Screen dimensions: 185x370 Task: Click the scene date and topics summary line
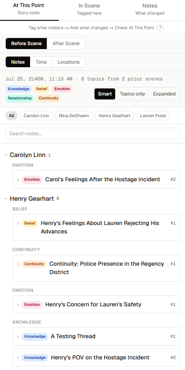(x=84, y=79)
